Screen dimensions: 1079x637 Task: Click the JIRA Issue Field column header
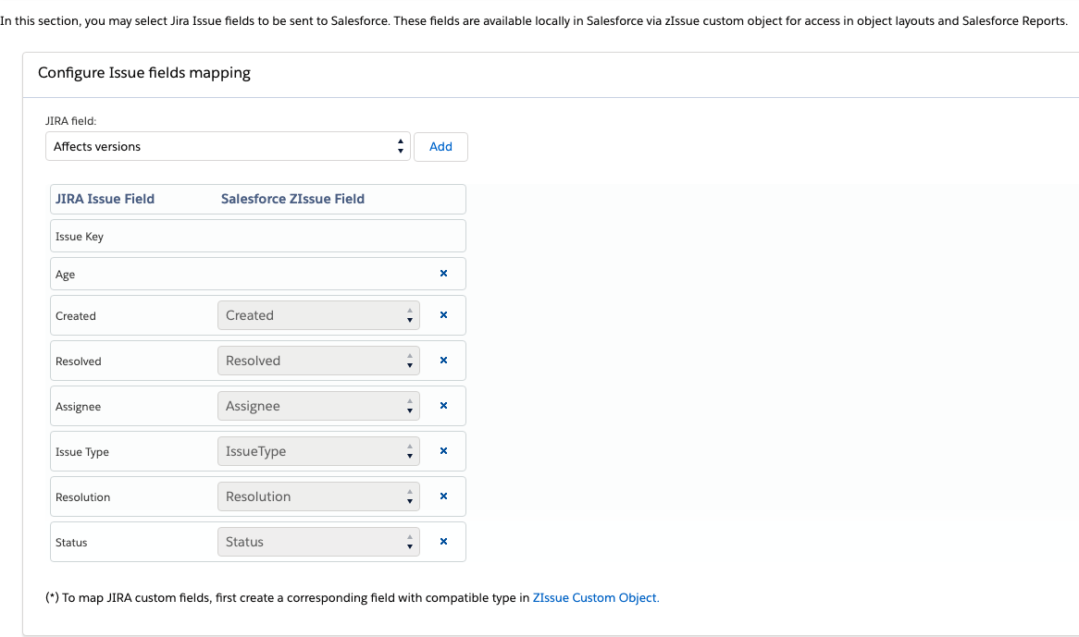tap(105, 199)
